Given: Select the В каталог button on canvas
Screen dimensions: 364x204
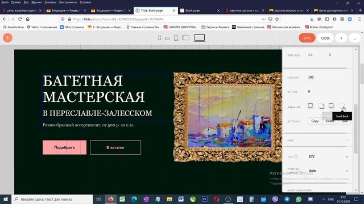Looking at the screenshot, I should pyautogui.click(x=115, y=147).
